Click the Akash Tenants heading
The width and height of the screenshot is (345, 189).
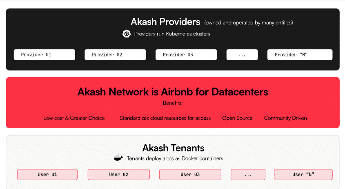174,148
